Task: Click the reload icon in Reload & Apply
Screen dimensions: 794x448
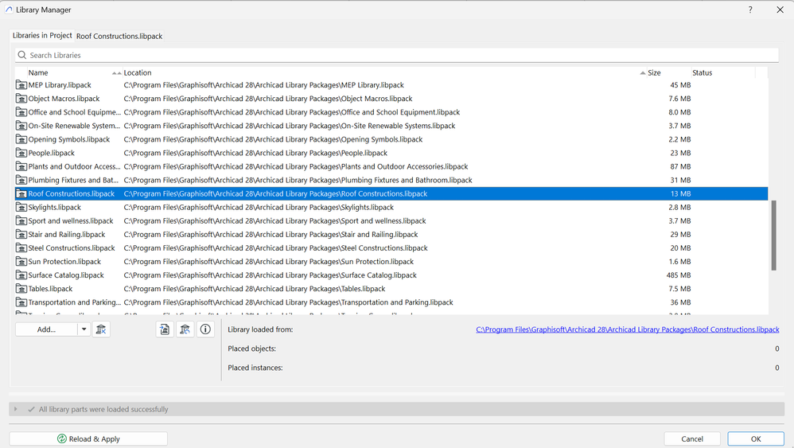Action: [62, 439]
